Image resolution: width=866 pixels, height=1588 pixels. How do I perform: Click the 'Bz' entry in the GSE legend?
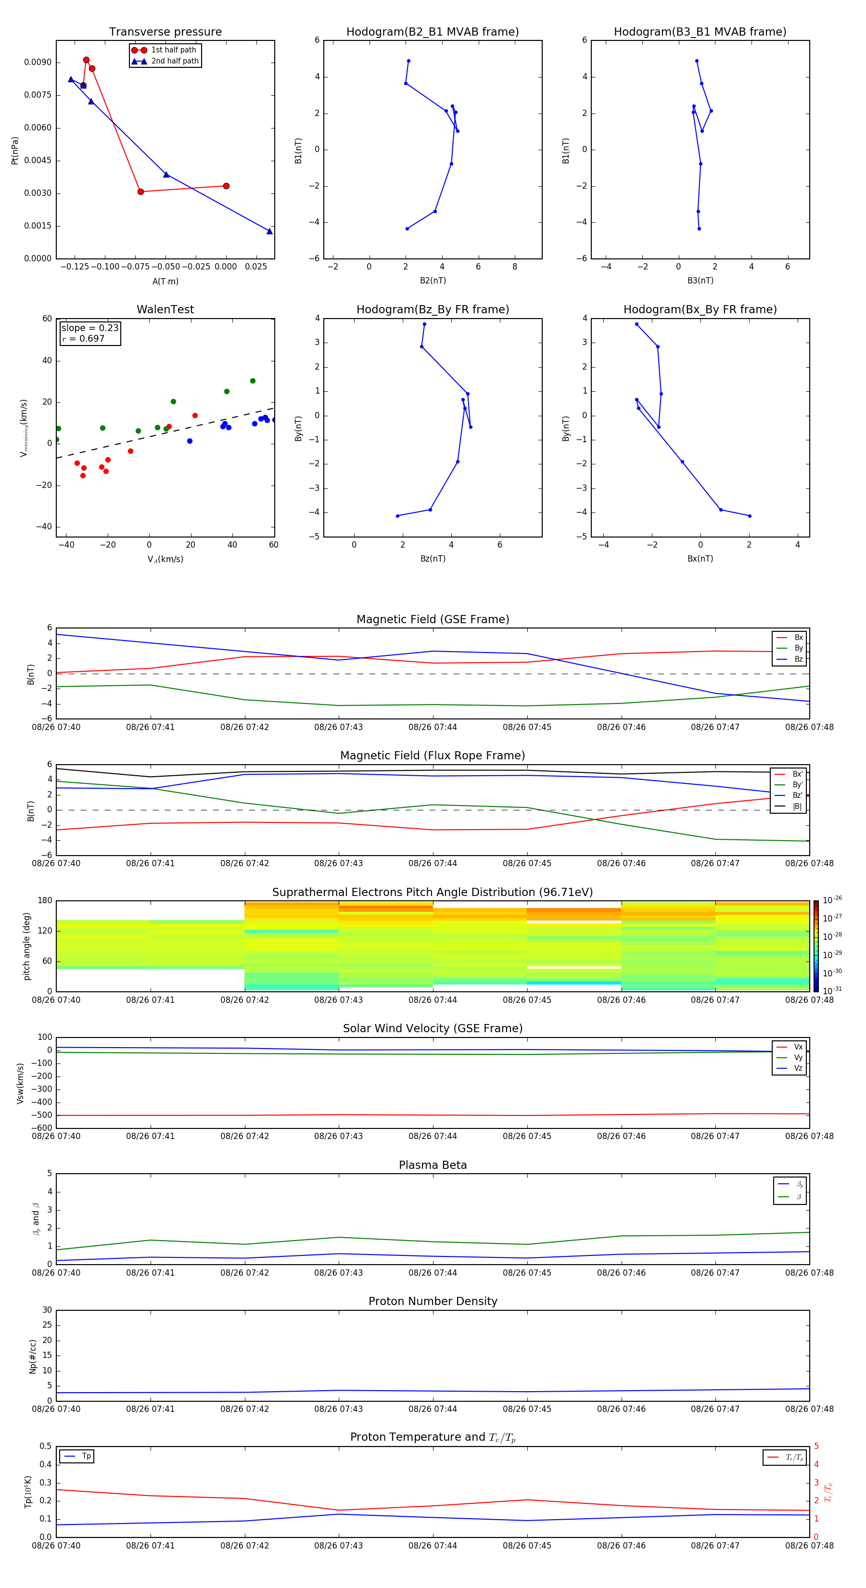pos(790,659)
